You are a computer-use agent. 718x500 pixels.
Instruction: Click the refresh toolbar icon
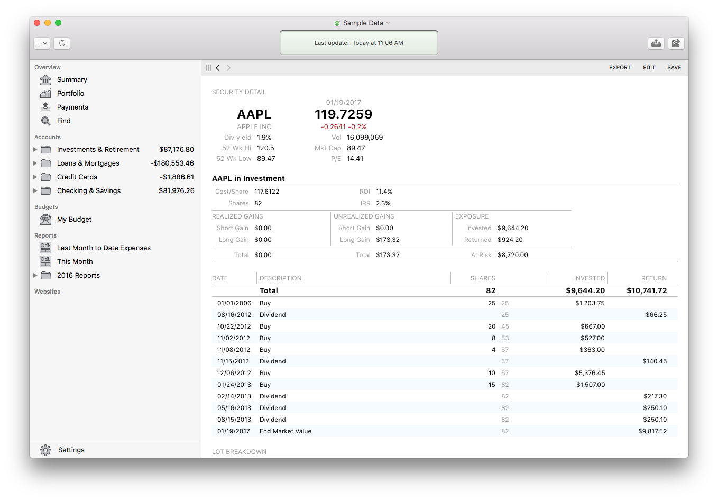[x=62, y=43]
